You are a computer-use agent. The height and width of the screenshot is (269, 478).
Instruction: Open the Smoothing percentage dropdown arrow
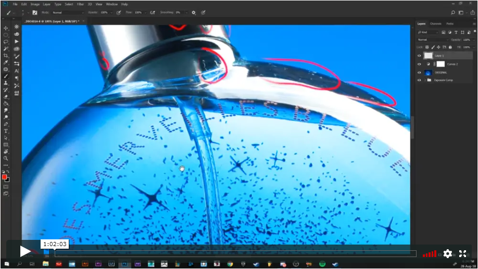(x=186, y=13)
